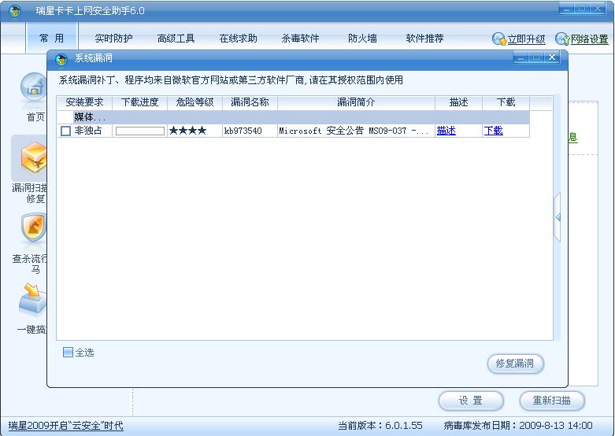This screenshot has height=436, width=615.
Task: Open the 查杀流行木马 shield icon
Action: (x=34, y=227)
